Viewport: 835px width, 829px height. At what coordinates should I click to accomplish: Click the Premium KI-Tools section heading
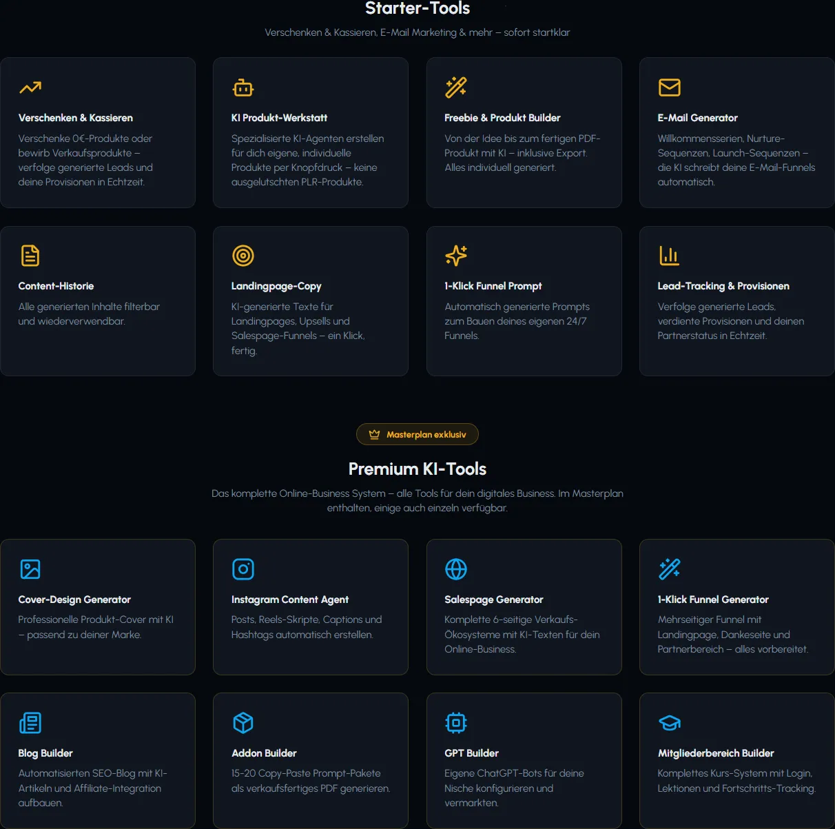(417, 469)
